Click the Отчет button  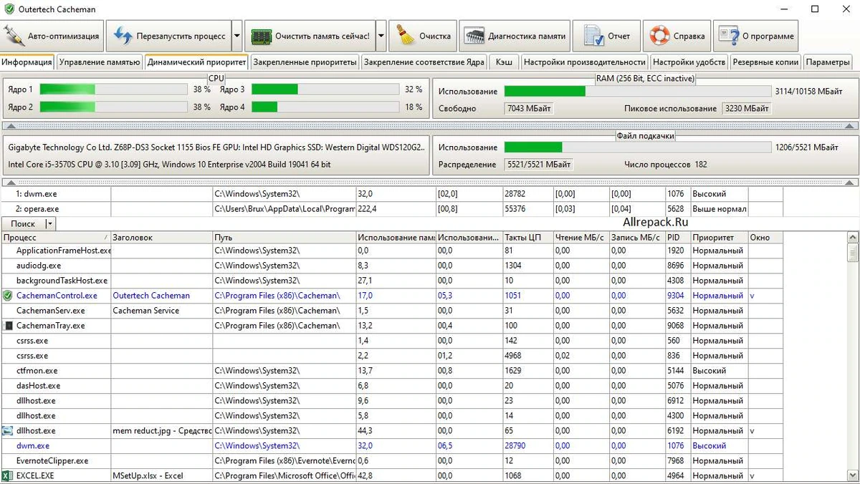[606, 36]
